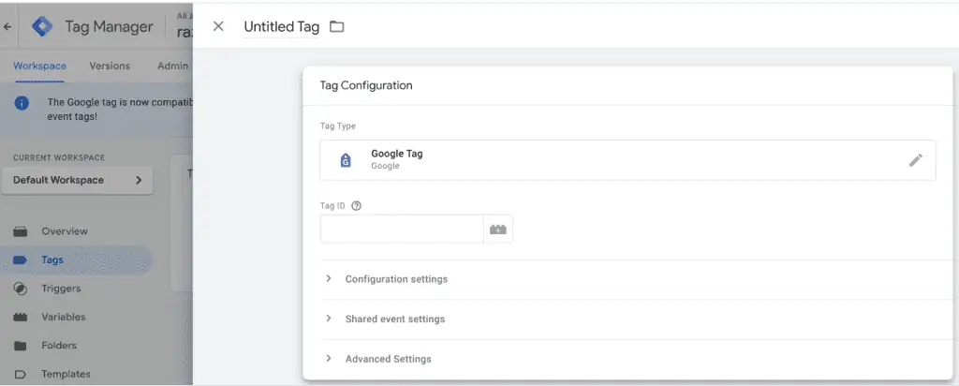Click the Templates outline icon

[21, 375]
